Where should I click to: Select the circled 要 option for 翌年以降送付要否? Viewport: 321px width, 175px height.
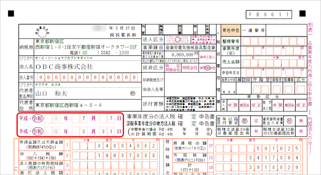click(x=244, y=121)
